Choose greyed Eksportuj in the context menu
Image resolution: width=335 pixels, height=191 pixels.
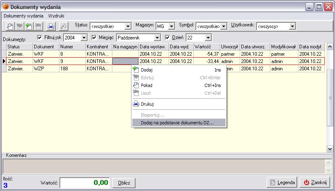pos(179,115)
